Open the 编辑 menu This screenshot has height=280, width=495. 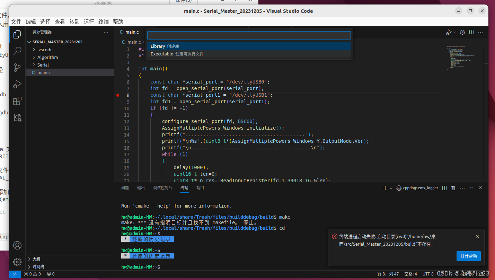31,22
